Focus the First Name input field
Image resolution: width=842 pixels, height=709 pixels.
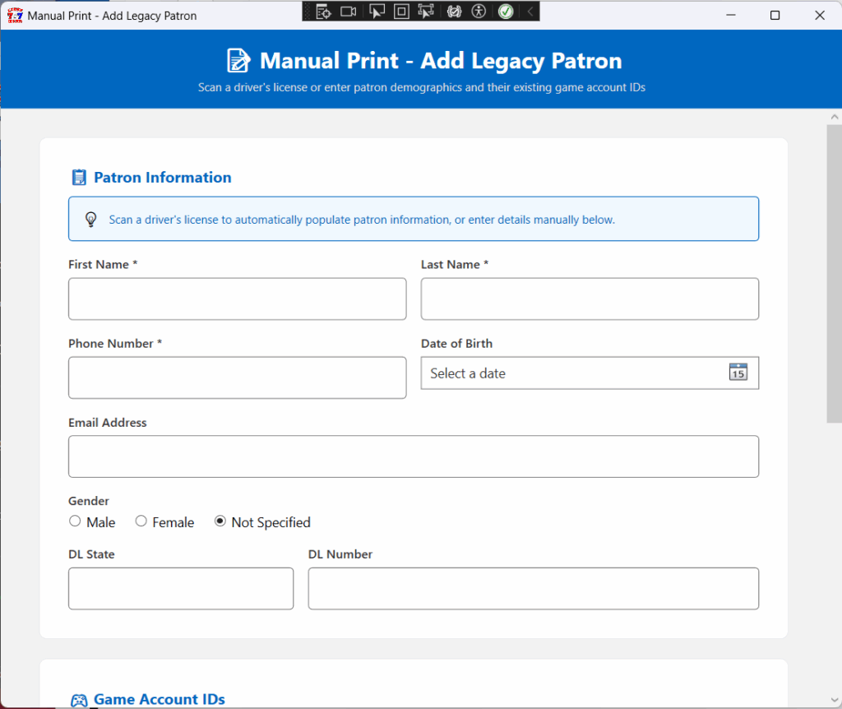[238, 299]
